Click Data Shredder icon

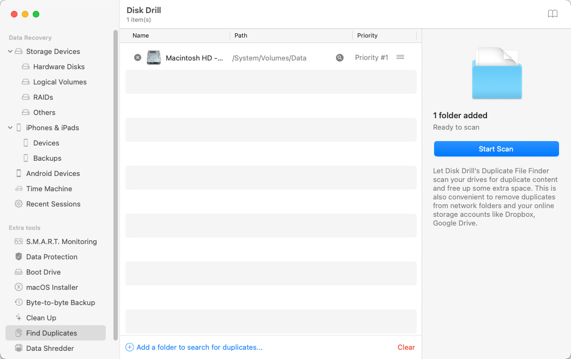click(x=19, y=348)
